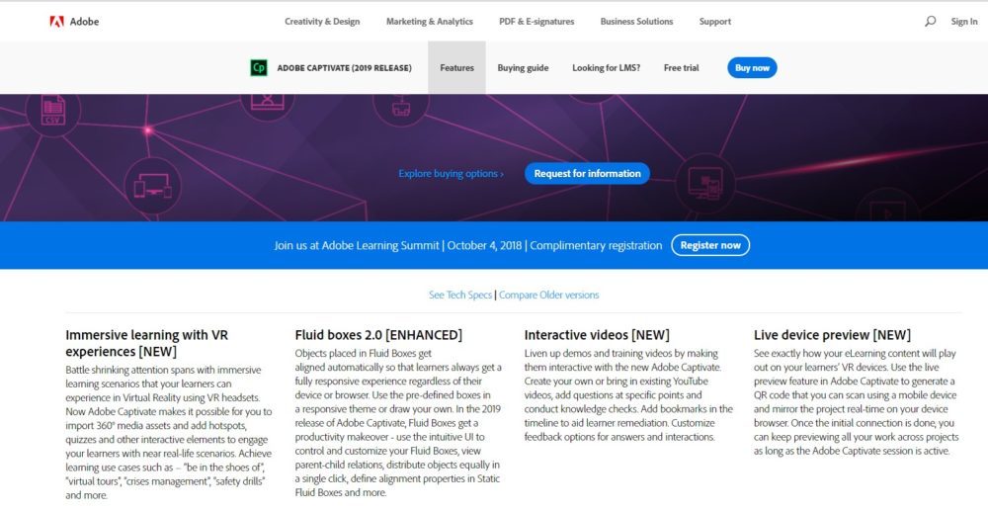Open the search magnifier icon
This screenshot has height=512, width=988.
930,21
